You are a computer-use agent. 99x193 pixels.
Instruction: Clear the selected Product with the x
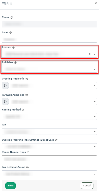(x=90, y=54)
